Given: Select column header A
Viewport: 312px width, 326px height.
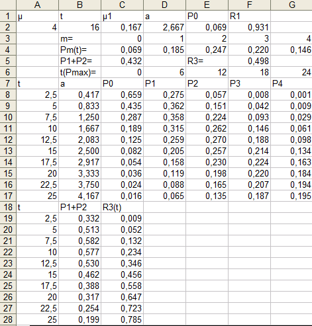Looking at the screenshot, I should coord(37,5).
